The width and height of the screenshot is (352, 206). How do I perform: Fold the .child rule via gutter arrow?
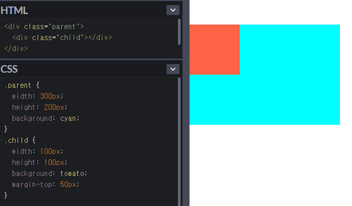(x=1, y=140)
